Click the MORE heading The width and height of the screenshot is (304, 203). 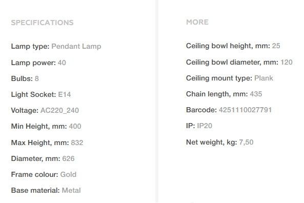coord(197,22)
